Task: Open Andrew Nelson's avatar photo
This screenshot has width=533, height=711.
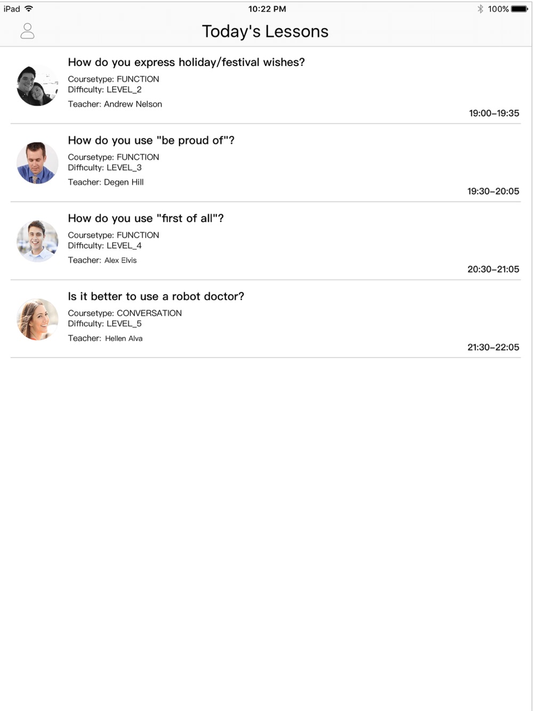Action: pyautogui.click(x=37, y=85)
